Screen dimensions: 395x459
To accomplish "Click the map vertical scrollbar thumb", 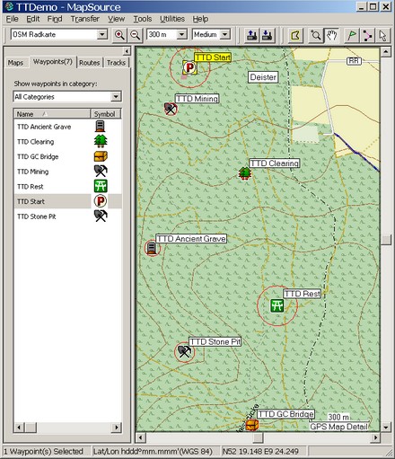I will click(x=386, y=240).
